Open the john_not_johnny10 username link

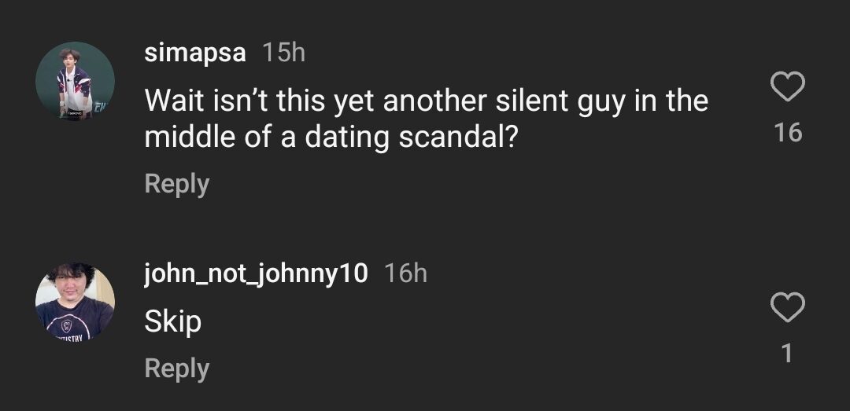click(x=256, y=273)
